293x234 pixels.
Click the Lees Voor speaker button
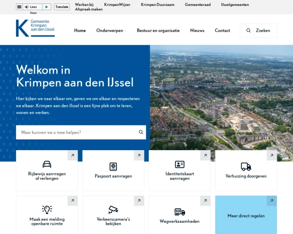point(31,7)
